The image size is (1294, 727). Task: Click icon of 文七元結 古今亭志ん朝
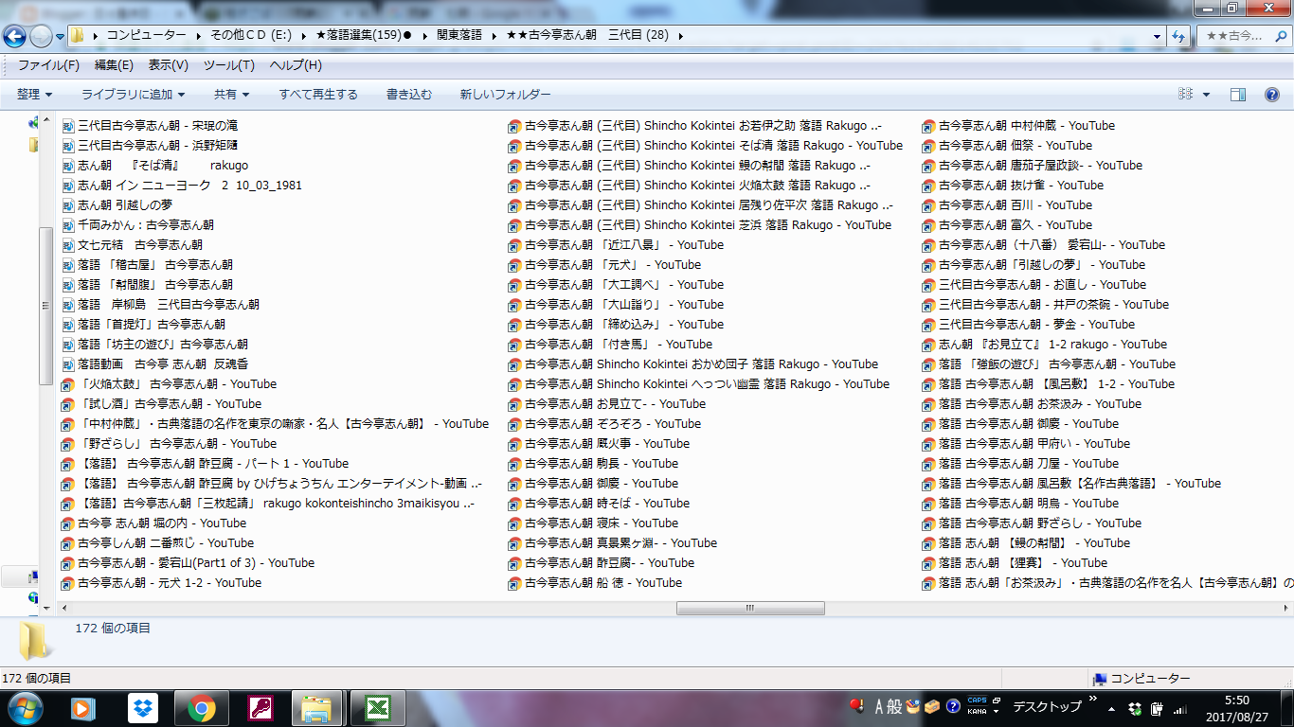pos(68,245)
